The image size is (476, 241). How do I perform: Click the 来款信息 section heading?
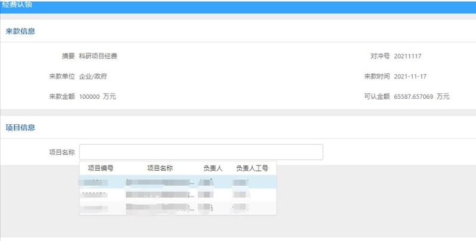tap(20, 32)
